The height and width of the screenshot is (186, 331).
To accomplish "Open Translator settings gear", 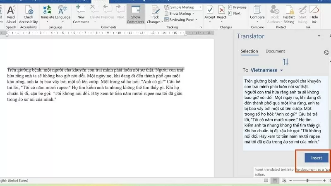I will tap(326, 52).
